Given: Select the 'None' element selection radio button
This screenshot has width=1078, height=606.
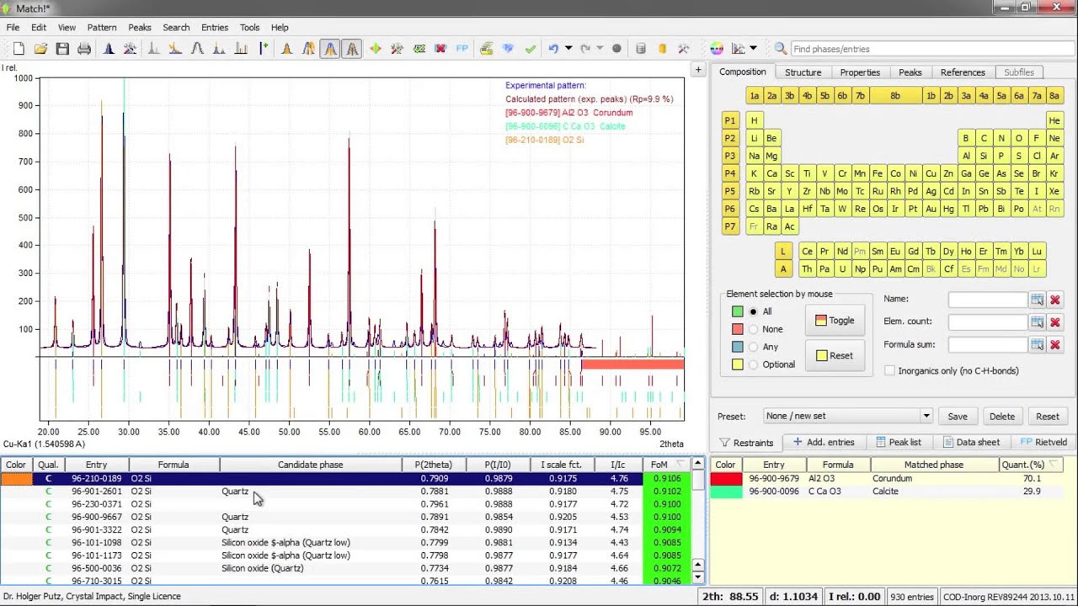Looking at the screenshot, I should (754, 329).
